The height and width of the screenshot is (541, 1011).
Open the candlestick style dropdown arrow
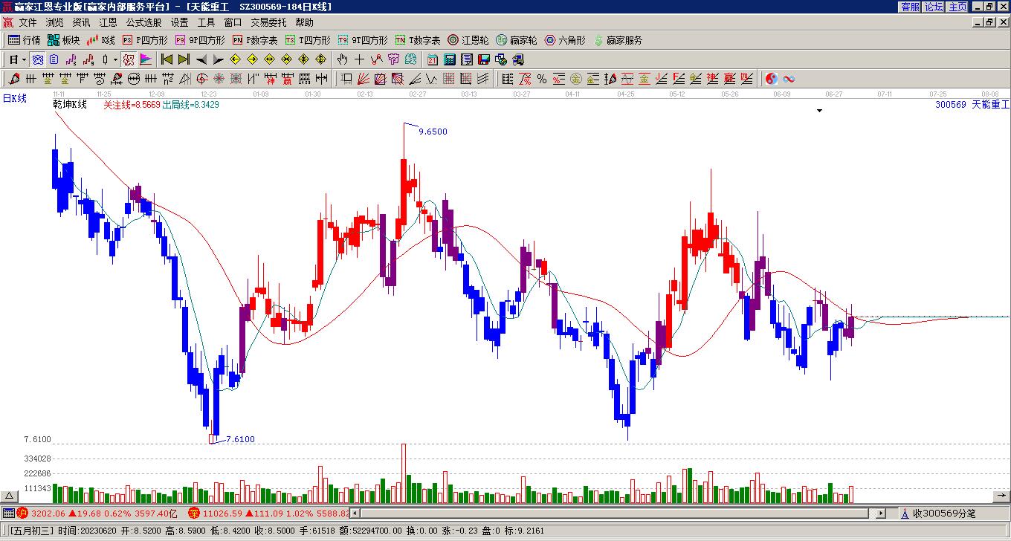[115, 59]
